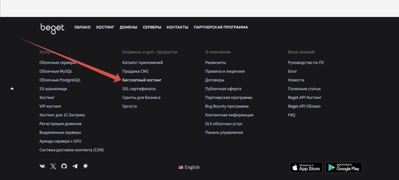Open the Продажа CMS link
This screenshot has width=399, height=180.
[135, 71]
